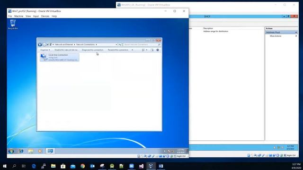Image resolution: width=303 pixels, height=170 pixels.
Task: Focus the Search Network Connections field
Action: 142,44
